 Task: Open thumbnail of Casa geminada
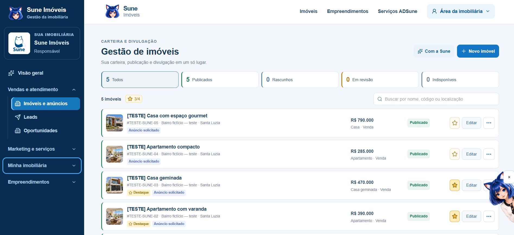click(115, 185)
